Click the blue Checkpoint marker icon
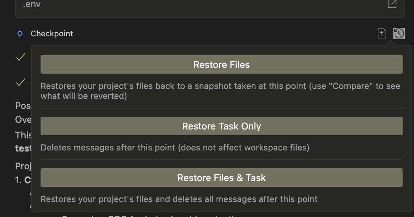The height and width of the screenshot is (217, 414). (20, 34)
